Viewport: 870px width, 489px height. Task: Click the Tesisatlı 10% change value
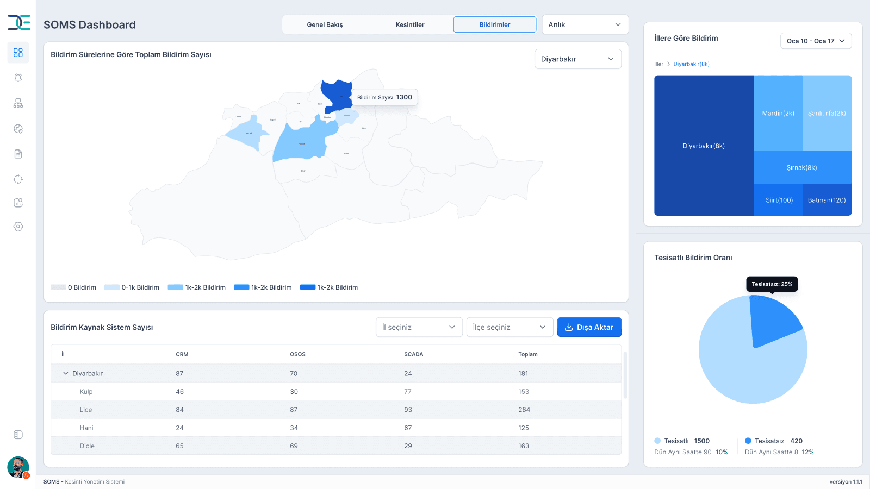pos(722,452)
